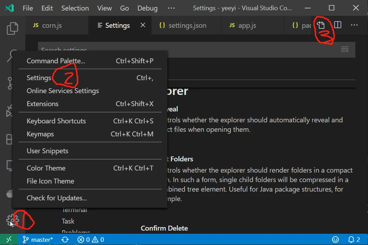Screen dimensions: 368x245
Task: Switch to the corn.js tab
Action: click(57, 25)
